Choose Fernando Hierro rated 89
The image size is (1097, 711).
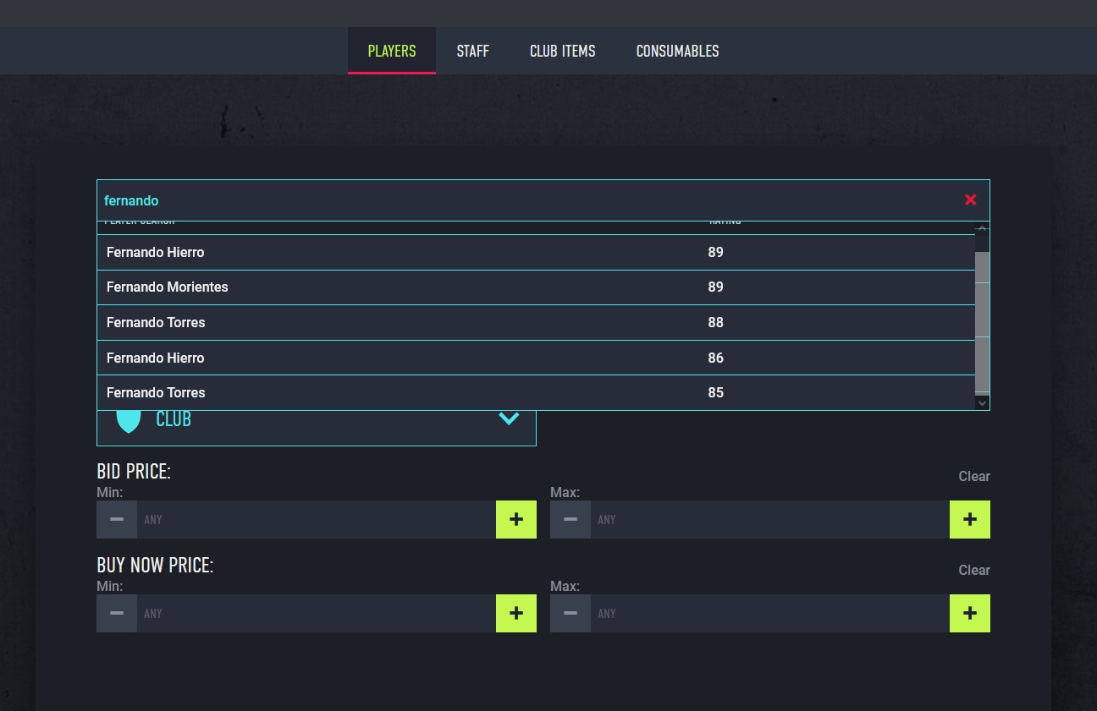537,252
